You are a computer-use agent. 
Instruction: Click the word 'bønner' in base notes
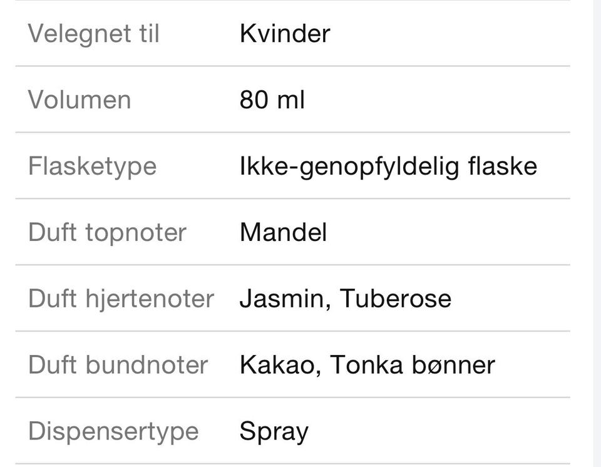coord(453,365)
